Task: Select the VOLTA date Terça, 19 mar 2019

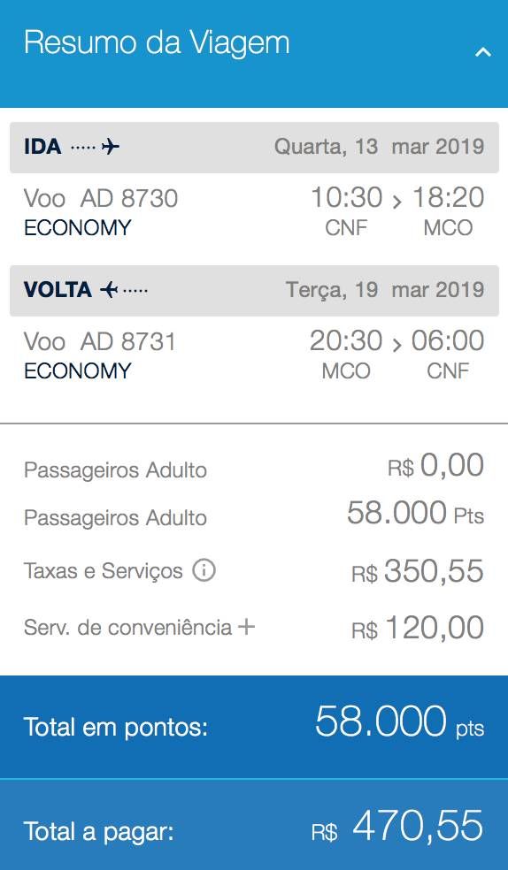Action: (385, 290)
